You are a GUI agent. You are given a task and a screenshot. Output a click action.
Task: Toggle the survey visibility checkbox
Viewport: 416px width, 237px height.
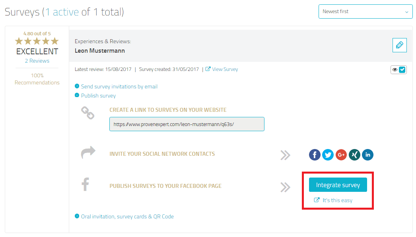pos(402,70)
